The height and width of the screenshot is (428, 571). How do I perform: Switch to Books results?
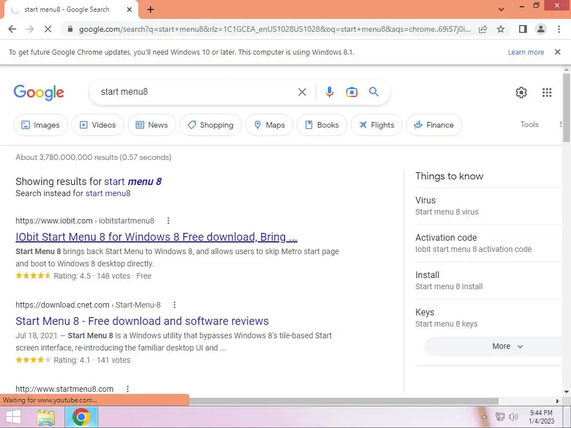coord(322,125)
